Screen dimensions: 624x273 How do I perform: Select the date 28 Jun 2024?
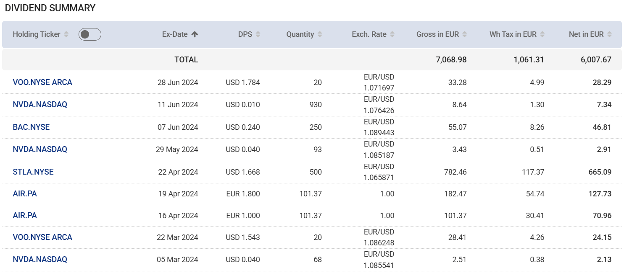tap(178, 82)
